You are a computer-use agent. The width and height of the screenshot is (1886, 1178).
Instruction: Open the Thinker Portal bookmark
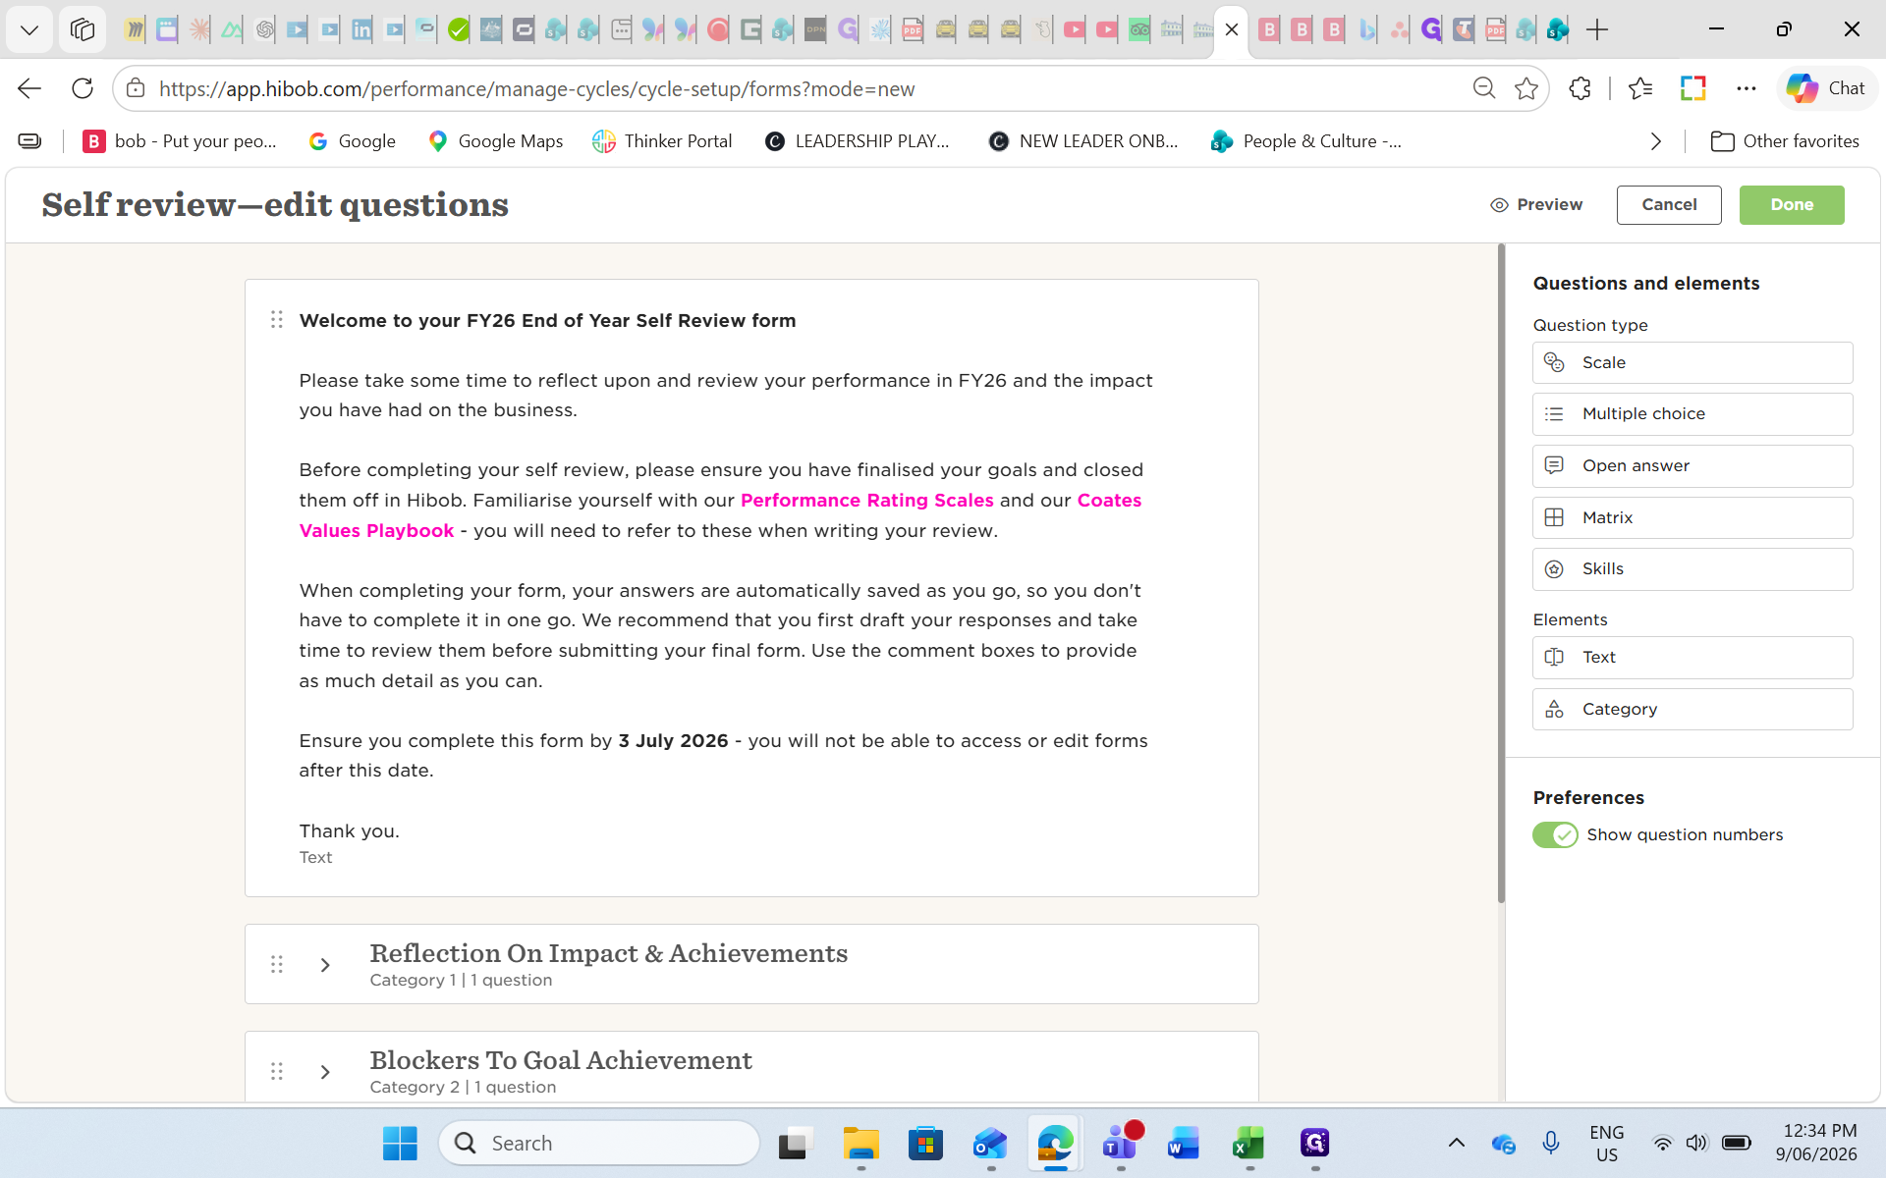click(663, 141)
